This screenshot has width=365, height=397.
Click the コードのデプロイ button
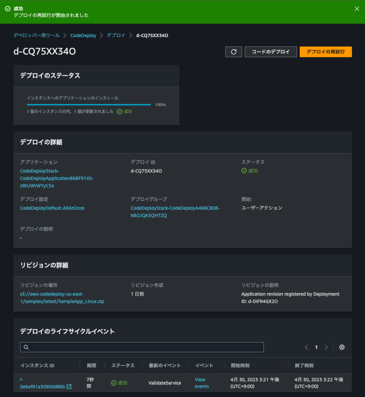click(271, 52)
